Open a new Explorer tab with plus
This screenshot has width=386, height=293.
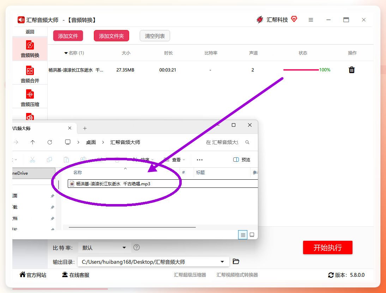[85, 128]
